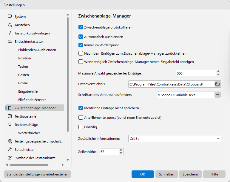This screenshot has width=230, height=182.
Task: Enable Alte Elemente zuerst checkbox
Action: pos(81,118)
